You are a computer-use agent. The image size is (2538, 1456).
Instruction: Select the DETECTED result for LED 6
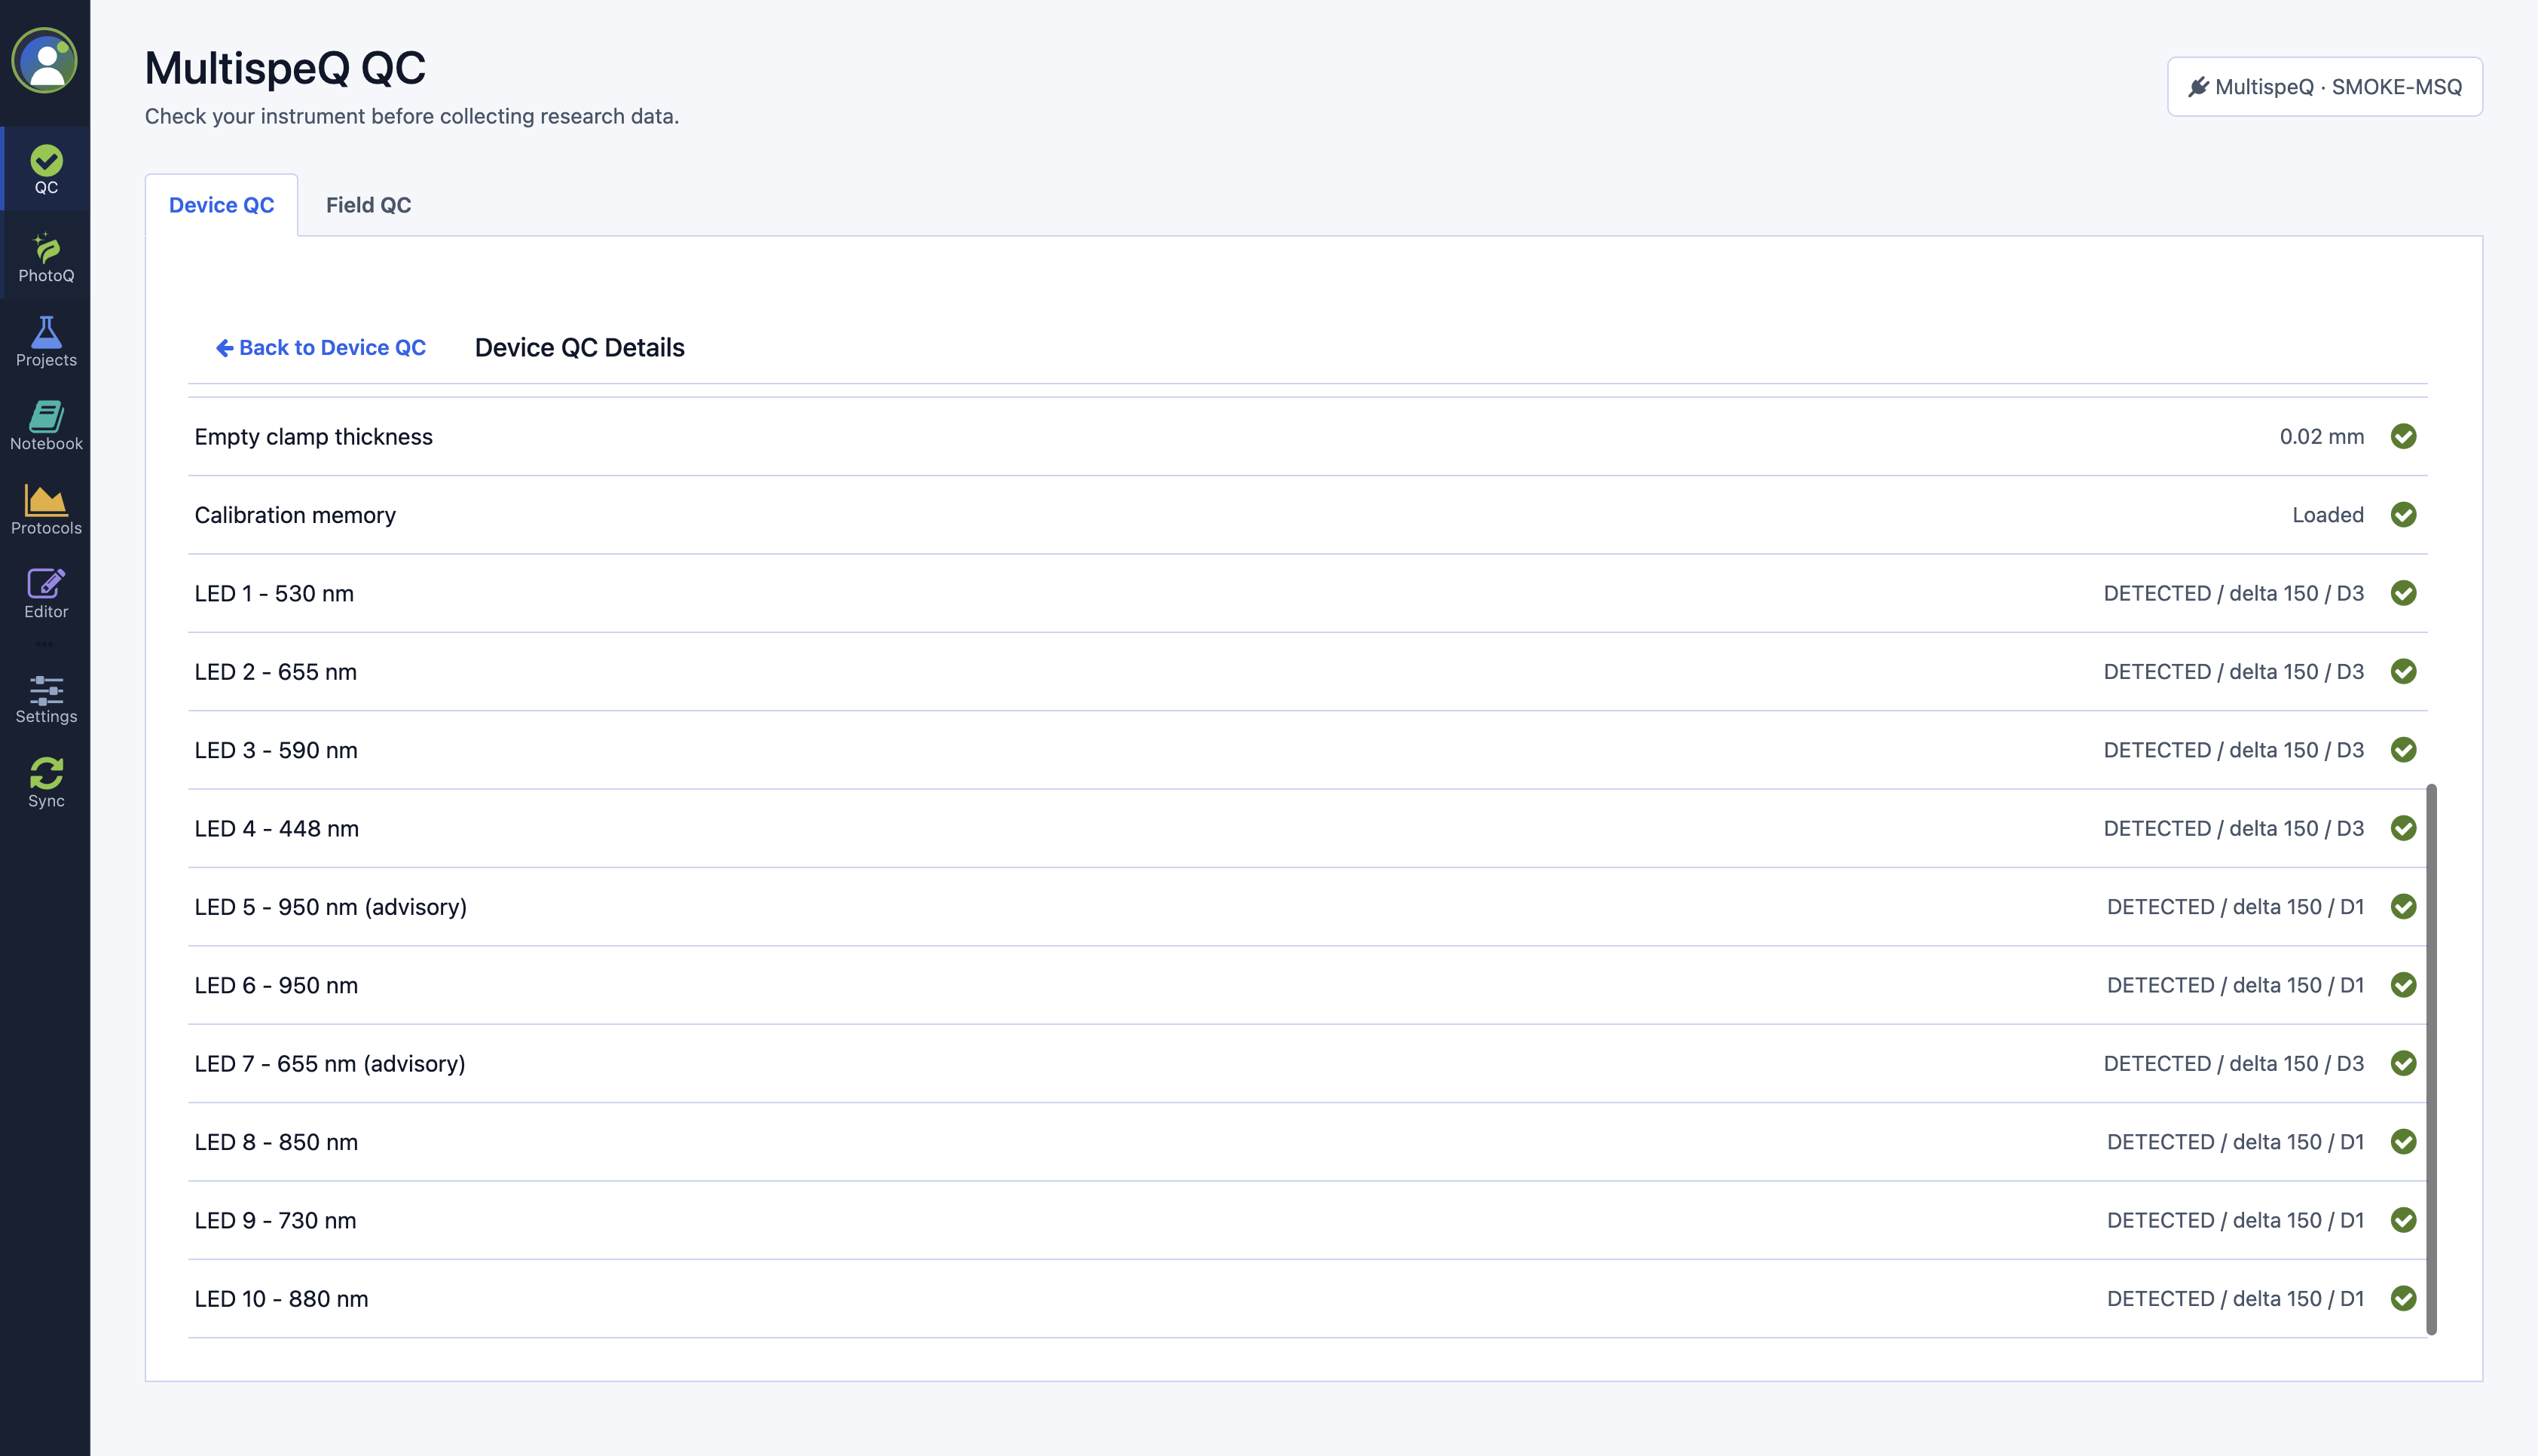click(2236, 985)
